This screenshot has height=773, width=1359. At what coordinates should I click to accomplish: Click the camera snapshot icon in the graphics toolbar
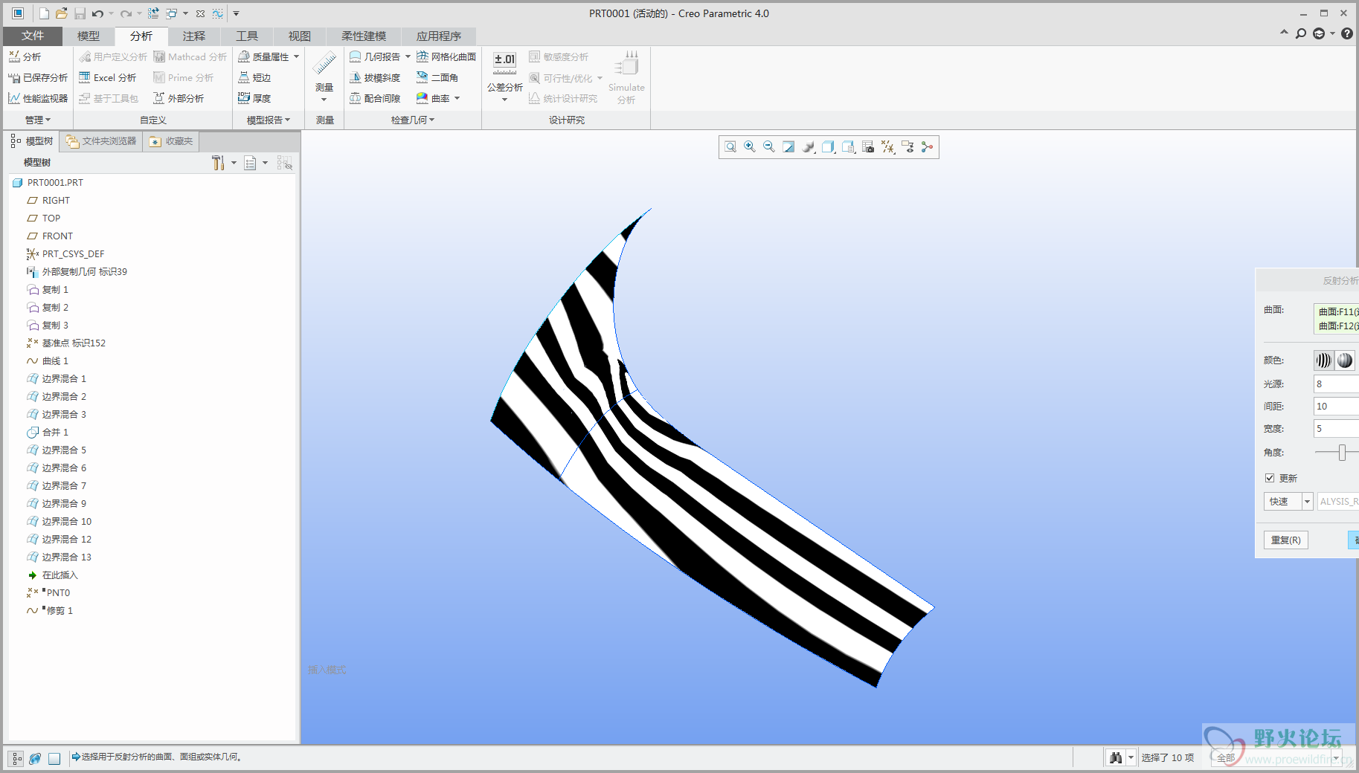(x=868, y=147)
